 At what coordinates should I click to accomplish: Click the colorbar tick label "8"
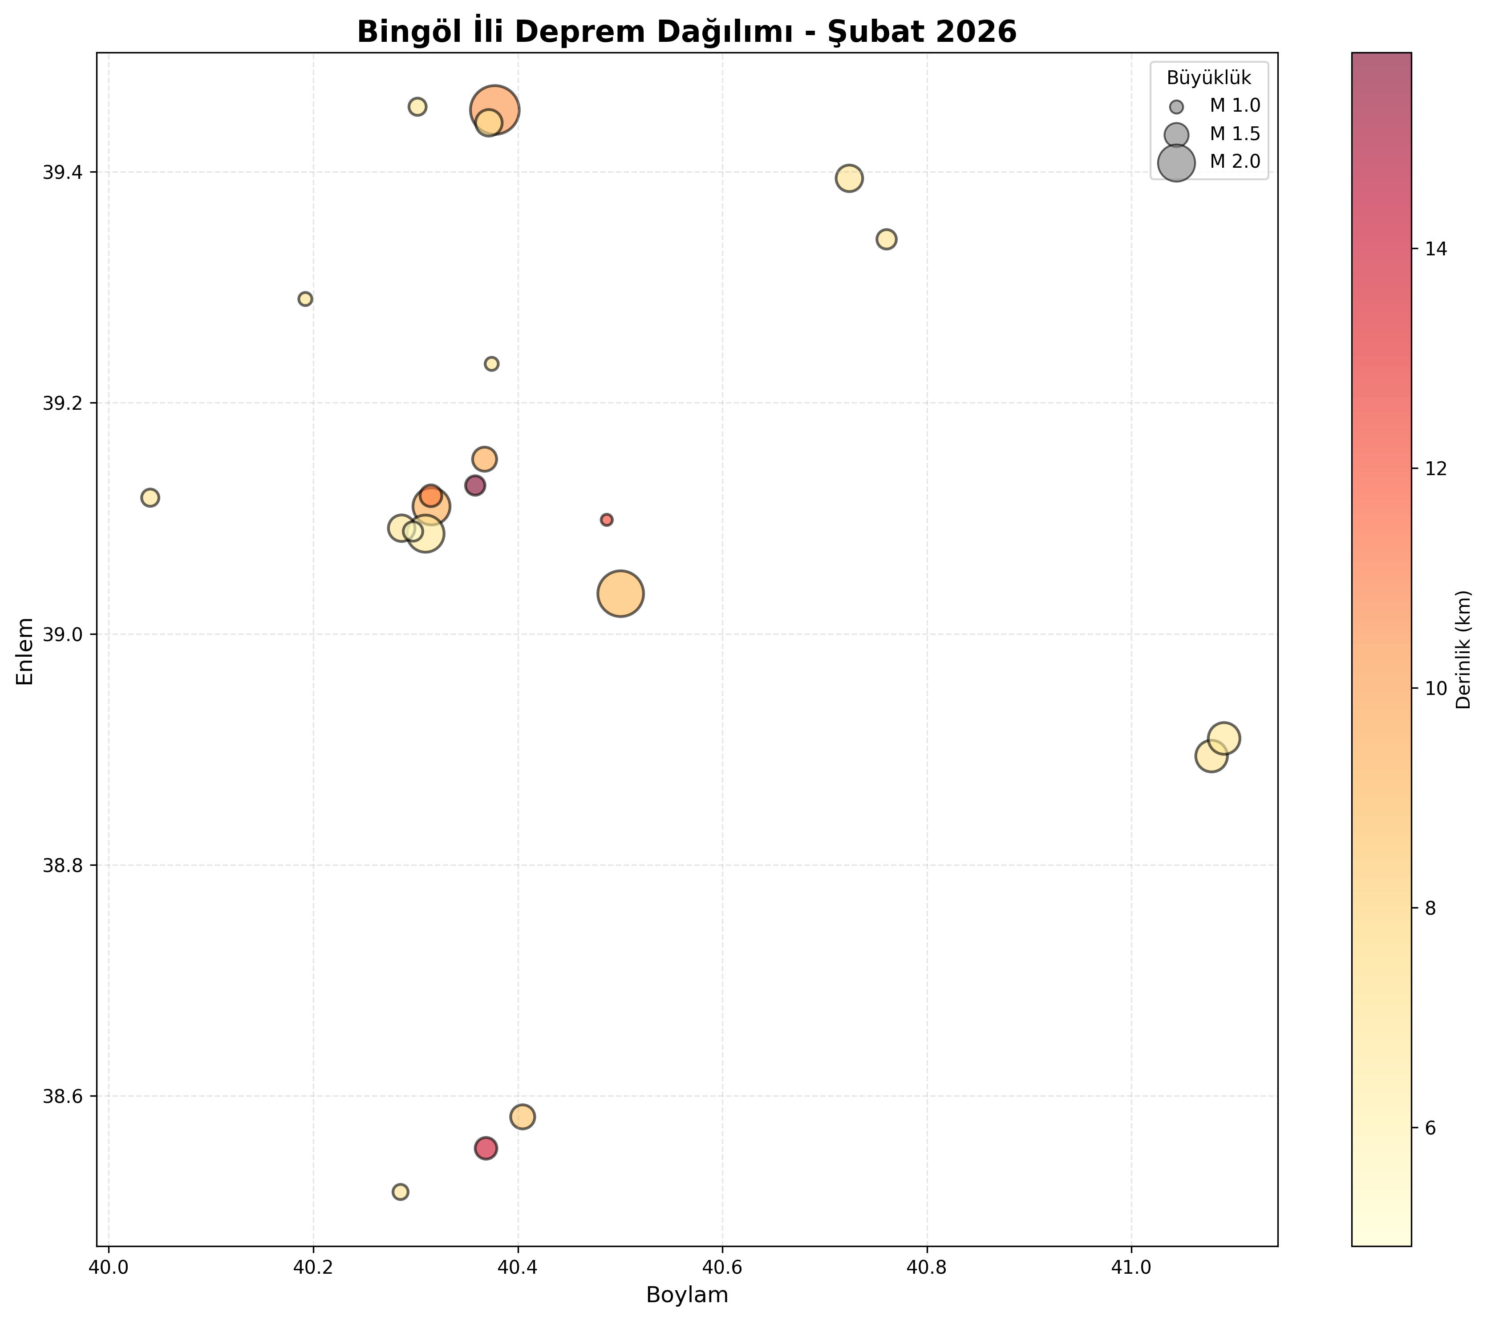tap(1431, 908)
